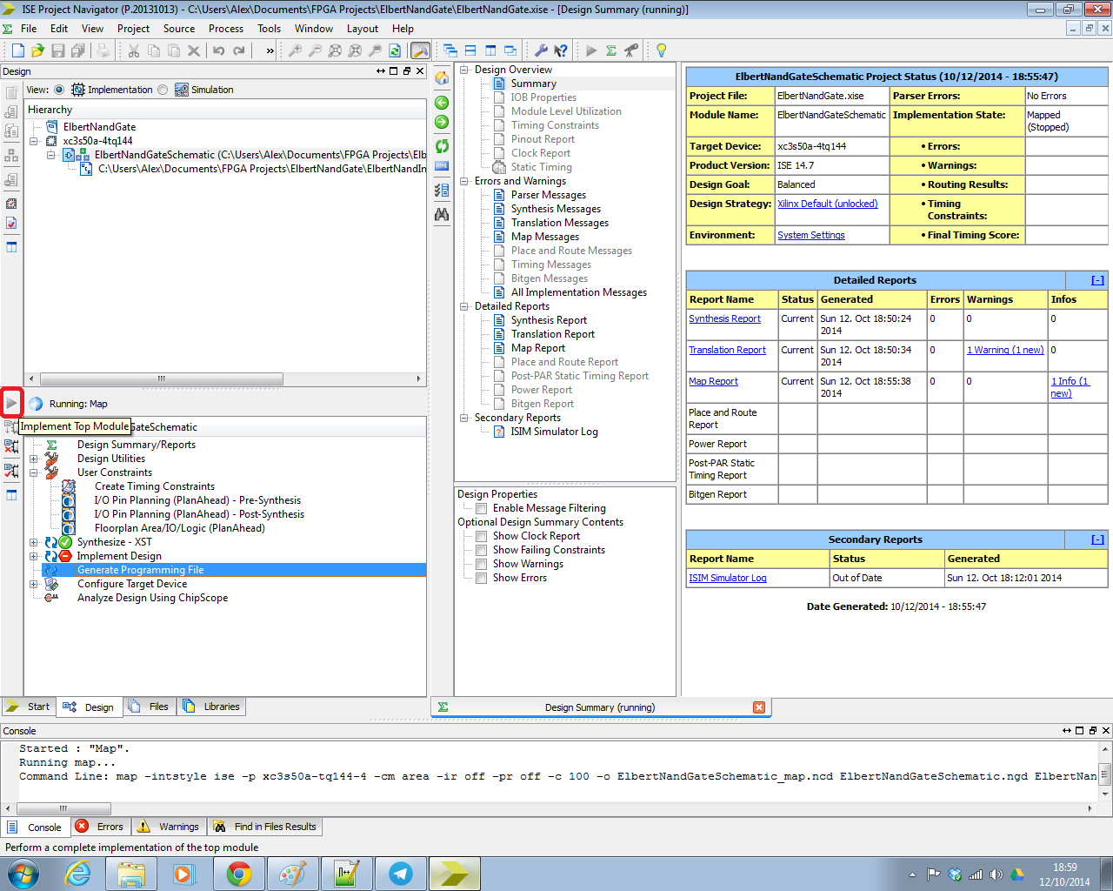Check Show Failing Constraints option
Image resolution: width=1113 pixels, height=891 pixels.
(481, 551)
